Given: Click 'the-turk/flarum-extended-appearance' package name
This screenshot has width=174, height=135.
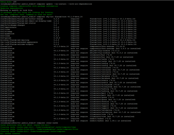Looking at the screenshot, I should pos(19,42).
